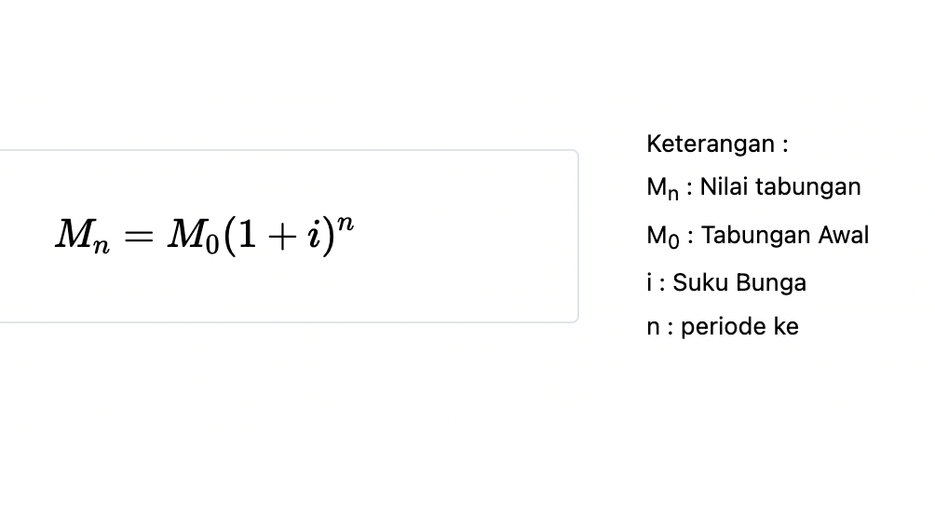This screenshot has width=935, height=506.
Task: Click the Keterangan heading
Action: point(717,144)
